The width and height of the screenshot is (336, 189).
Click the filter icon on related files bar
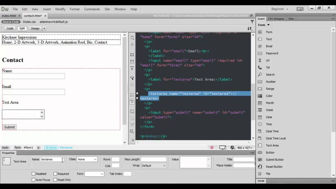click(x=252, y=22)
